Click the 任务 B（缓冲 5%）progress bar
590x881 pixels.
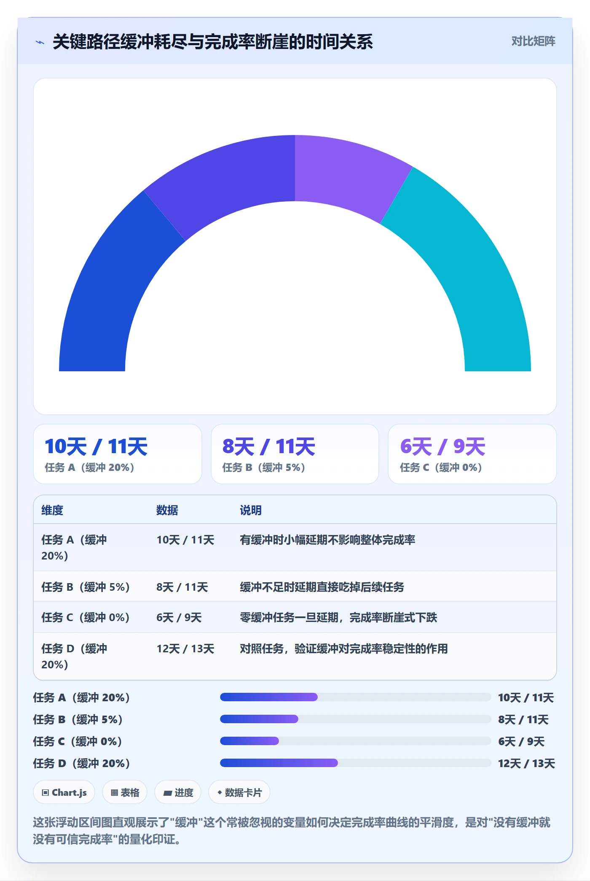tap(356, 719)
